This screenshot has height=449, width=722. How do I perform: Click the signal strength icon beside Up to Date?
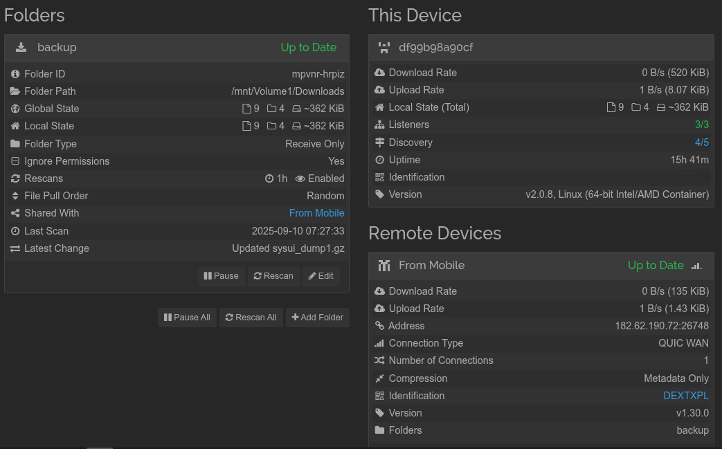coord(696,266)
